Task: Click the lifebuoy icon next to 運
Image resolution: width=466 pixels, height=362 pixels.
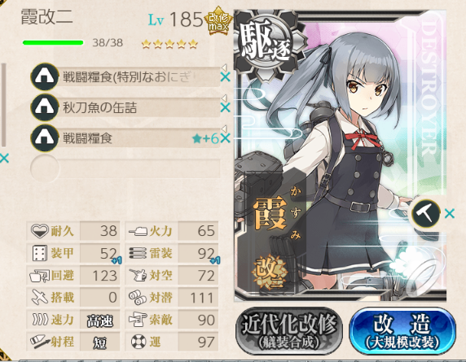Action: [x=138, y=342]
